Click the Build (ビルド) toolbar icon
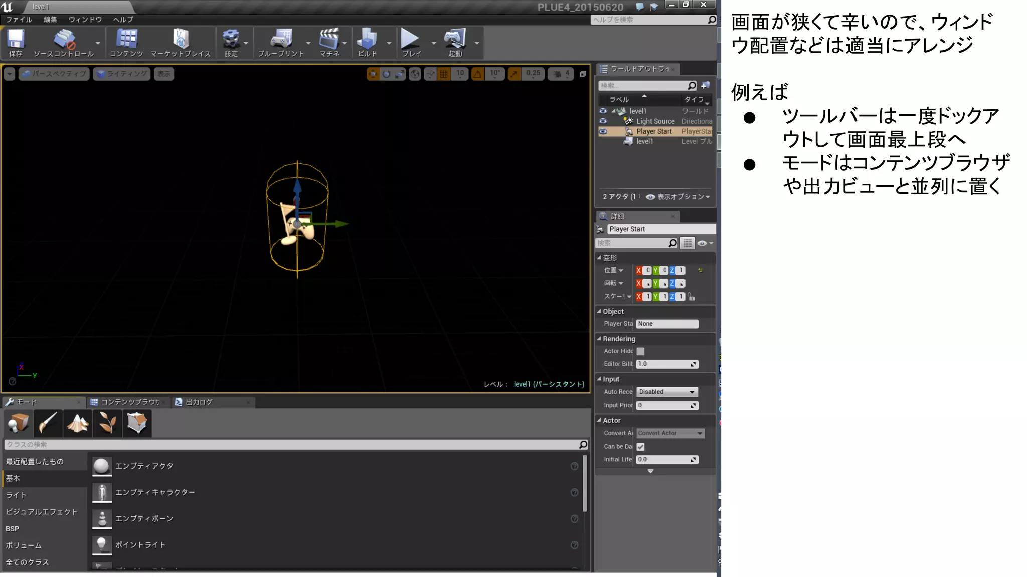The height and width of the screenshot is (577, 1027). tap(367, 41)
